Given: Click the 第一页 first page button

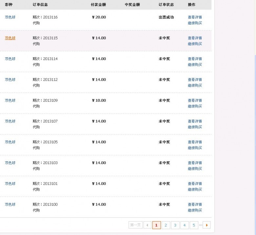Looking at the screenshot, I should [136, 225].
